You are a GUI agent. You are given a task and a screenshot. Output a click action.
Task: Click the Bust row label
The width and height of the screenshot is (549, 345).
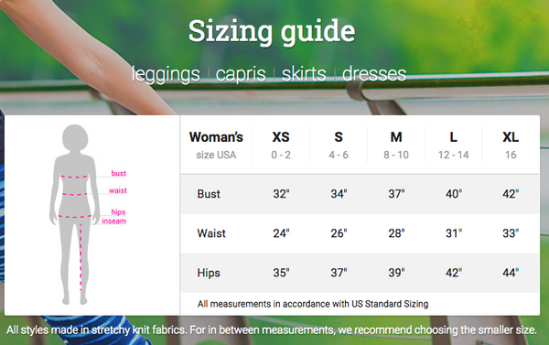[209, 194]
